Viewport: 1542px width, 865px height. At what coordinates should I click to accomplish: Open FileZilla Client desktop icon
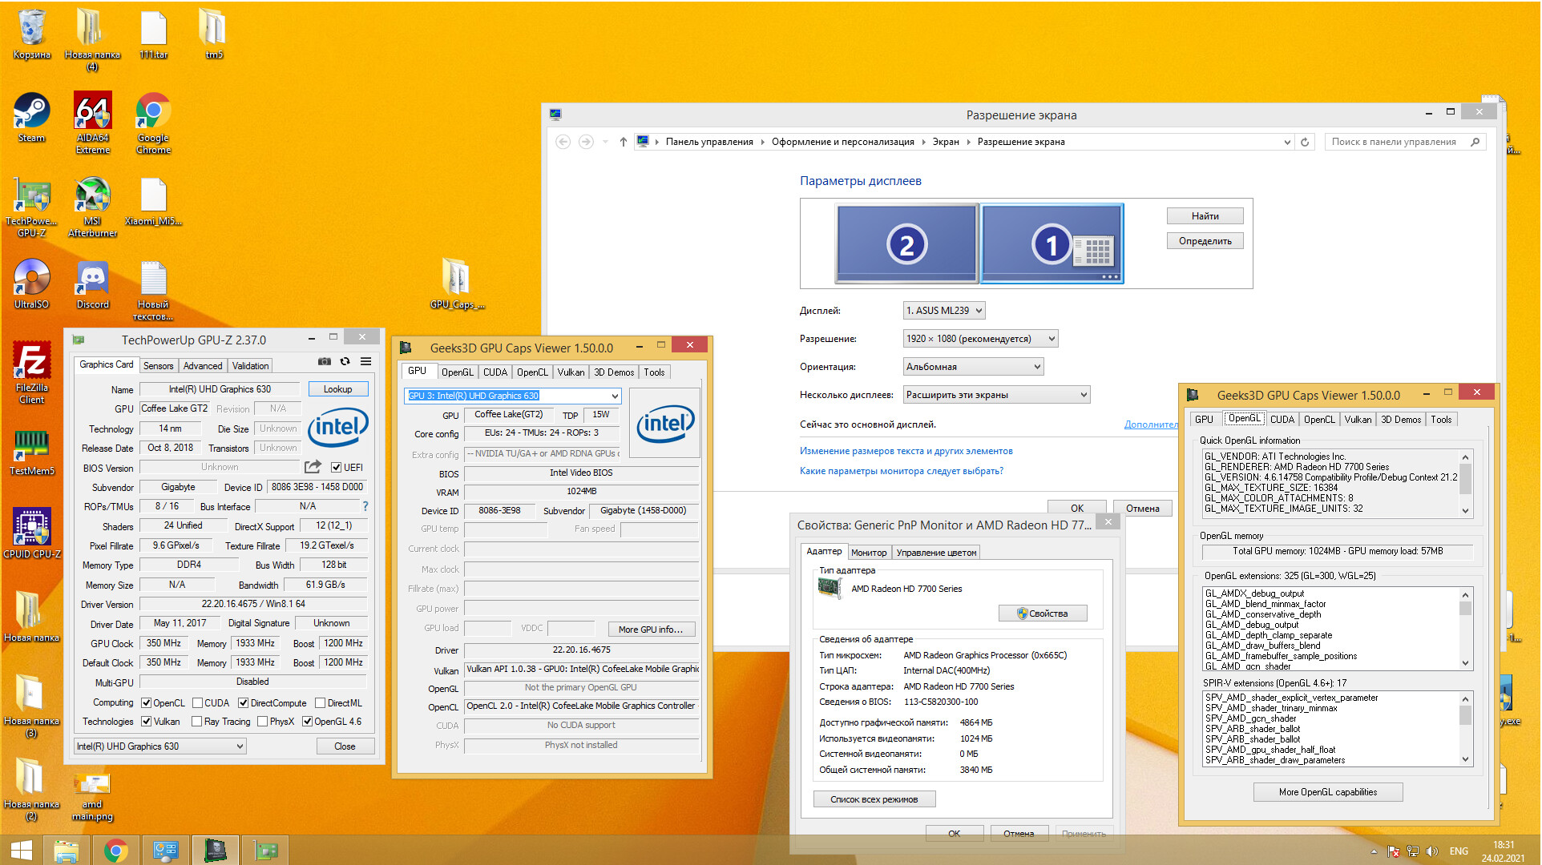[x=31, y=372]
